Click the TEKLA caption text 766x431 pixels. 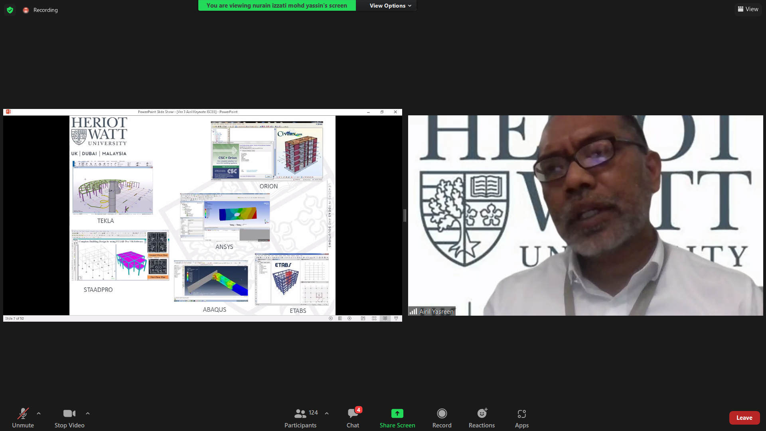pyautogui.click(x=106, y=221)
